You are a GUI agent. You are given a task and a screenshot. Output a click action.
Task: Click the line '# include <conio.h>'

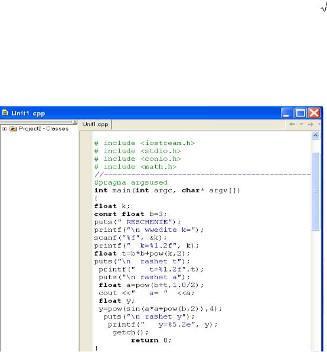tap(138, 159)
